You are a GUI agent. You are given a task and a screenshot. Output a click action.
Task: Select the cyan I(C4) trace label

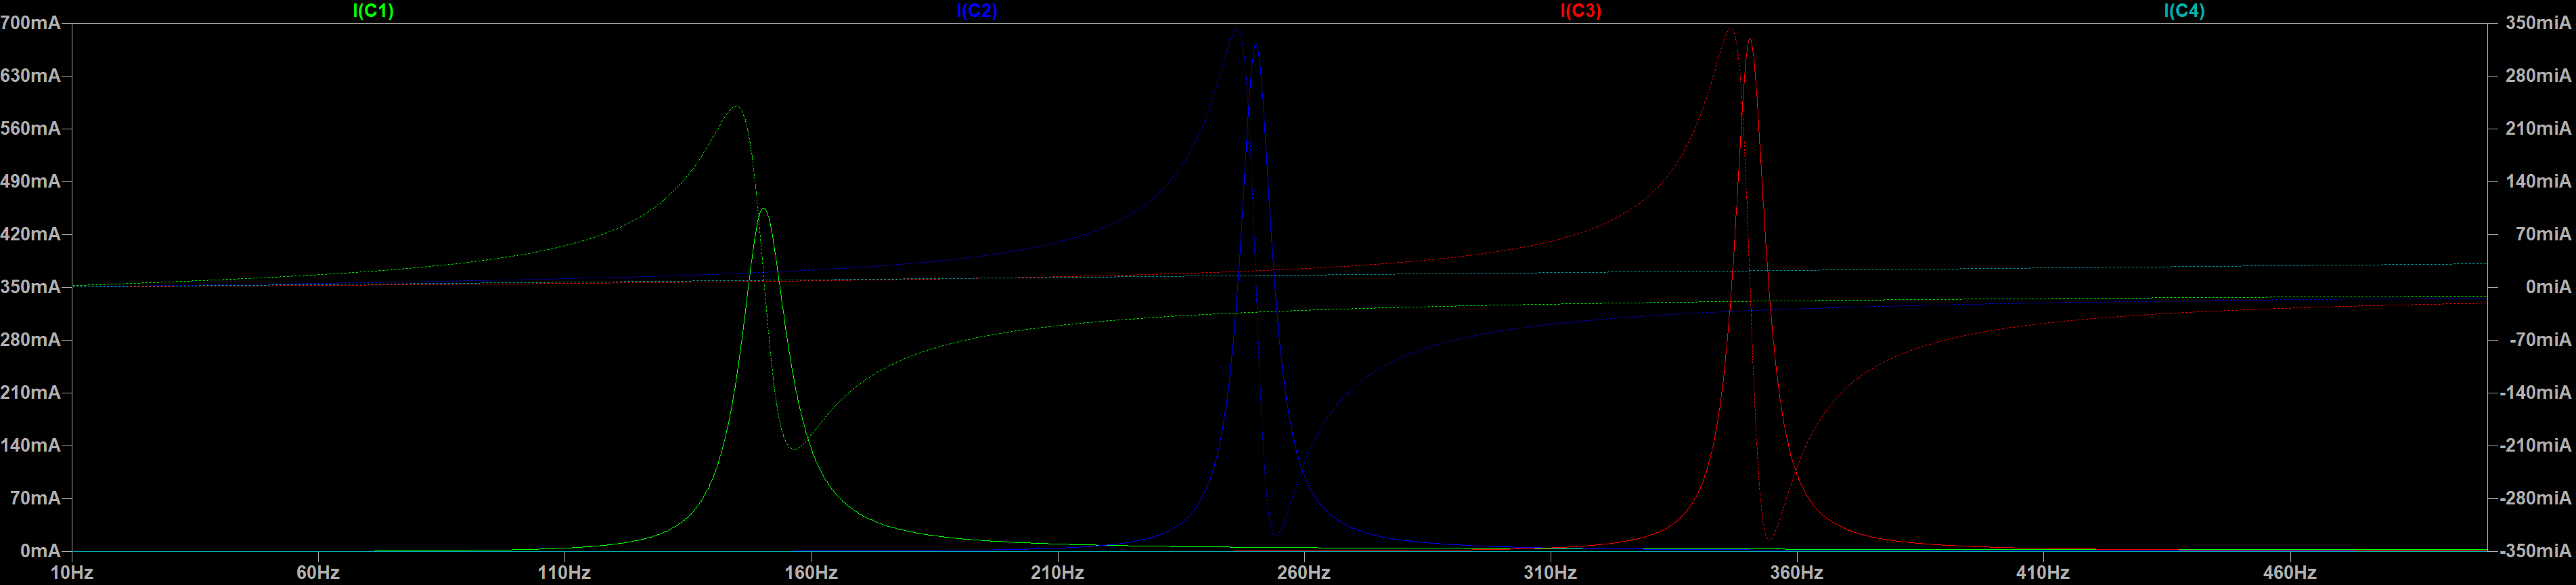coord(2184,11)
